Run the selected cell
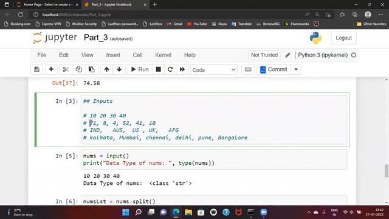Image resolution: width=389 pixels, height=219 pixels. point(140,69)
